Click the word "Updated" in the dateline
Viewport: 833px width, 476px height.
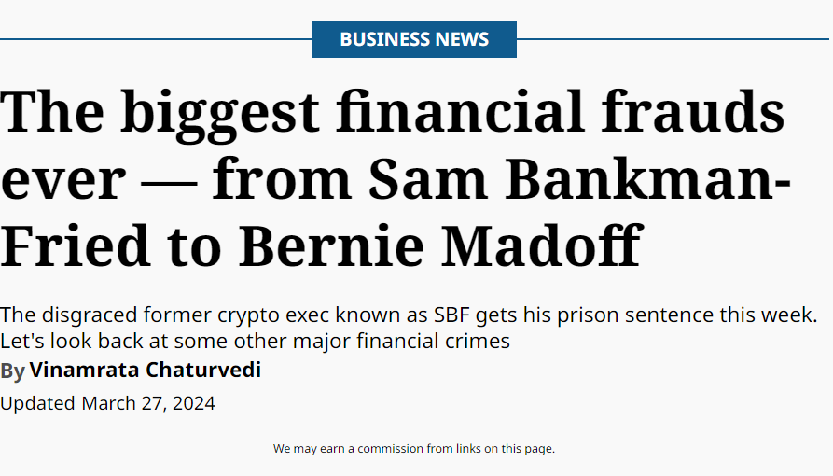coord(38,403)
